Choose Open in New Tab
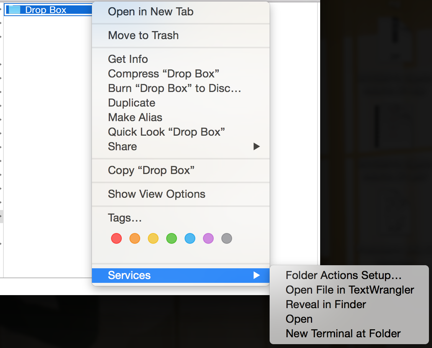 (151, 12)
